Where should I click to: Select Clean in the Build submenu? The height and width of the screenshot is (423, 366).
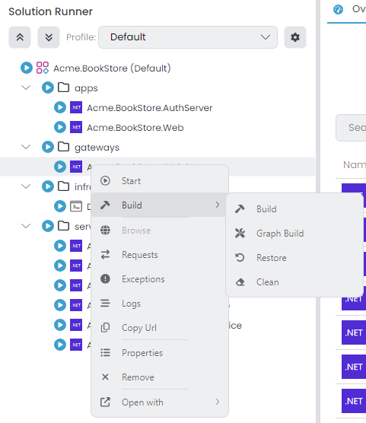294,282
